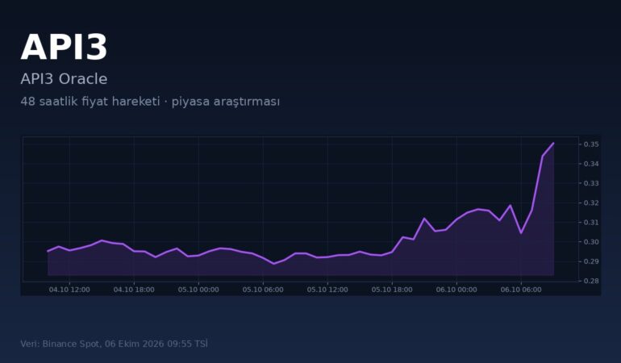The height and width of the screenshot is (363, 621).
Task: Click the 04.10 12:00 time label
Action: 69,290
